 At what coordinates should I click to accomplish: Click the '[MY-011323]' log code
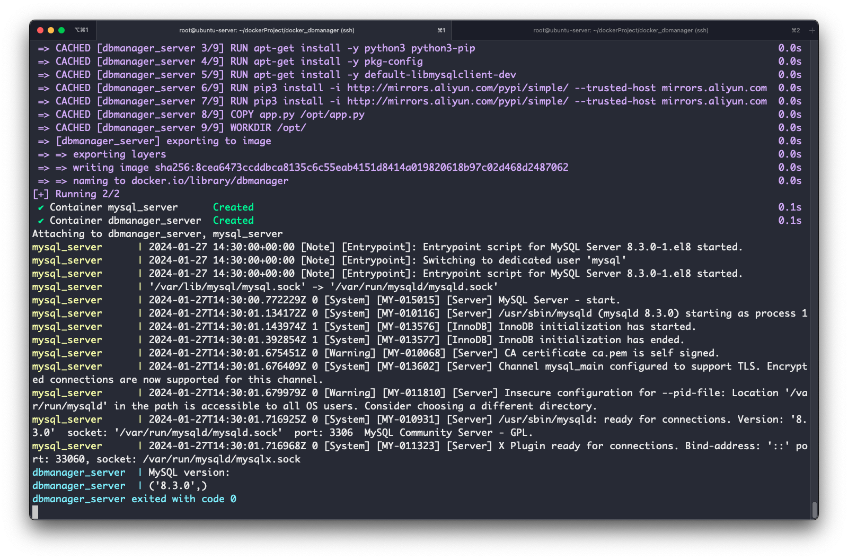[x=408, y=446]
